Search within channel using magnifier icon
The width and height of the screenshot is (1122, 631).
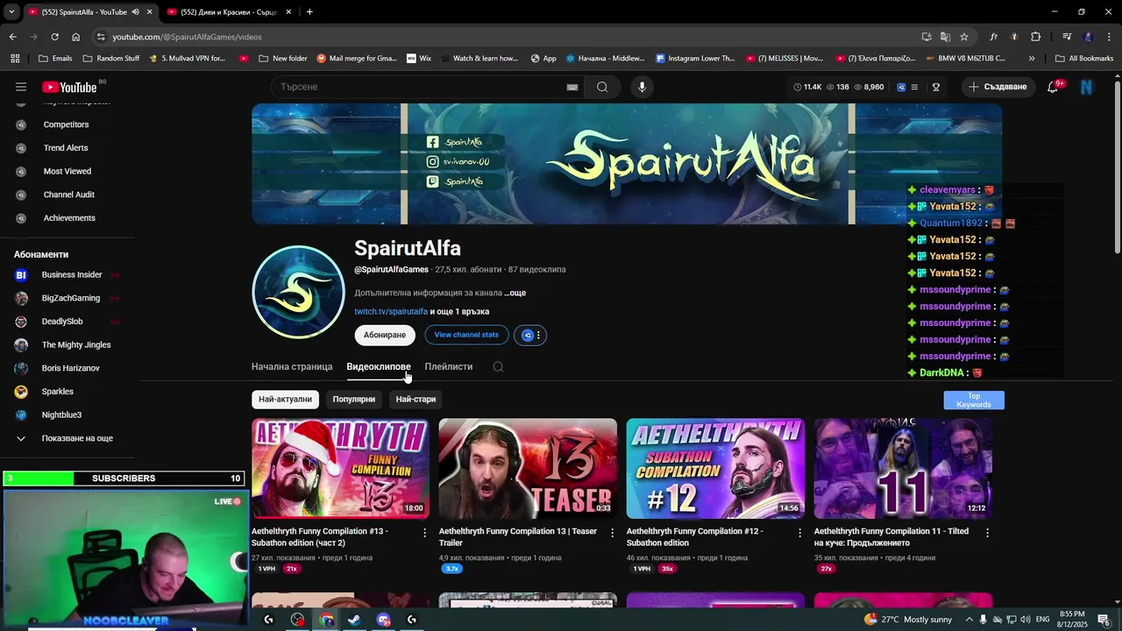click(x=498, y=367)
